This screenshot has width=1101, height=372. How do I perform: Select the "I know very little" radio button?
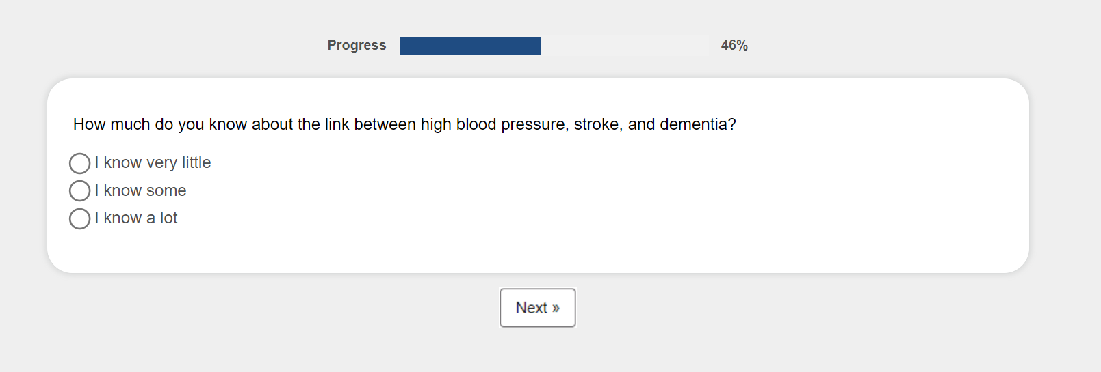(x=79, y=163)
